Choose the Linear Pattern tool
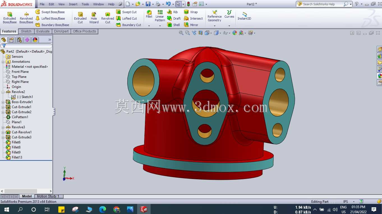 (x=160, y=16)
